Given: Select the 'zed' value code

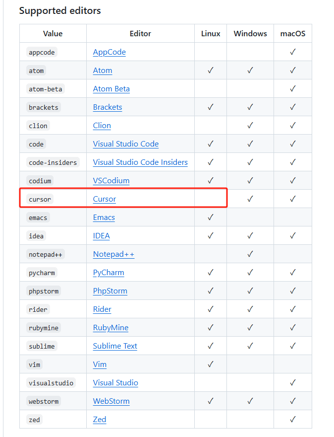Looking at the screenshot, I should (35, 420).
